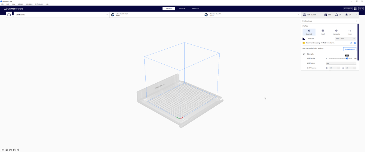Image resolution: width=365 pixels, height=152 pixels.
Task: Open the application switcher grid icon
Action: [355, 9]
